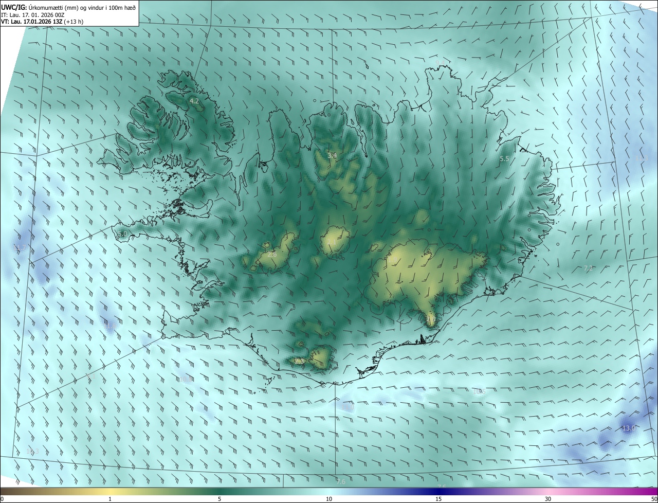
Task: Click the 50 tick on the colour scale
Action: [x=654, y=499]
